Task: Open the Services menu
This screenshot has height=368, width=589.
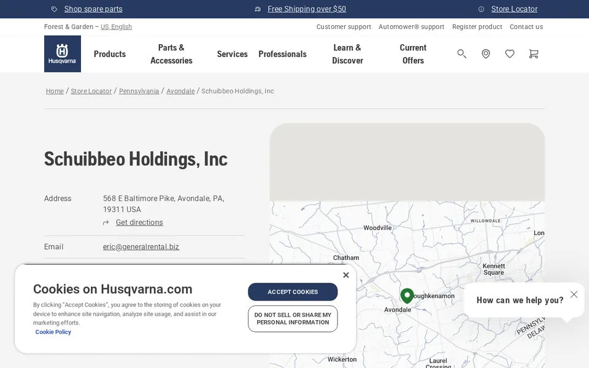Action: pos(232,54)
